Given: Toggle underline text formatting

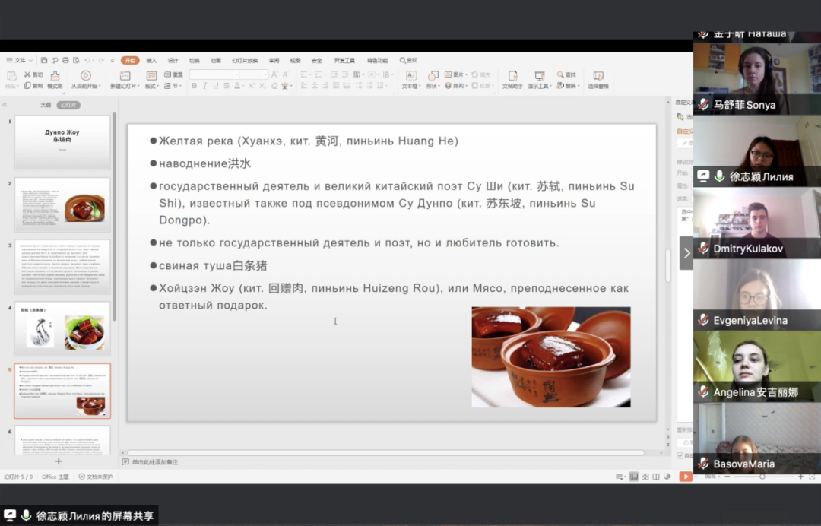Looking at the screenshot, I should click(216, 86).
